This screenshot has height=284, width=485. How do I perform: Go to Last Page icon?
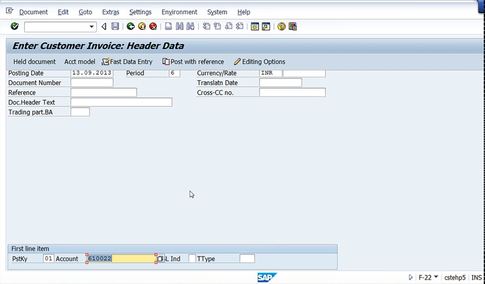click(240, 26)
